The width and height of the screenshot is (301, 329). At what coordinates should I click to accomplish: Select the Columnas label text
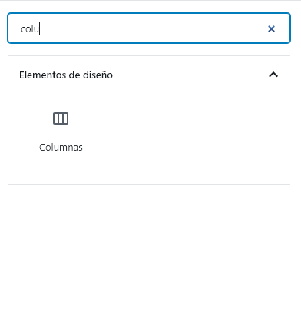(x=61, y=148)
